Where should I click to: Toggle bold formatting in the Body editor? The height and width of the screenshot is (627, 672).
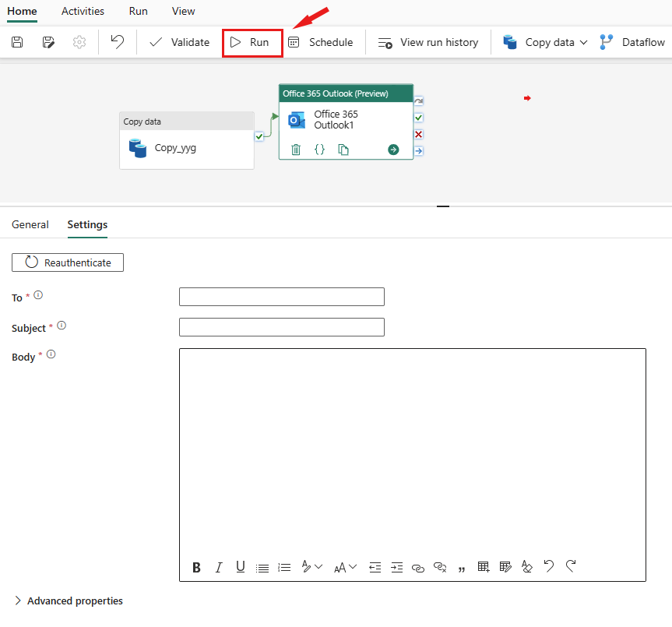(x=196, y=567)
